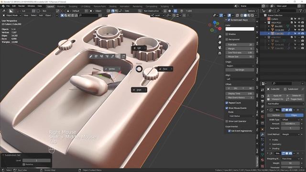Toggle the camera view icon
Image resolution: width=306 pixels, height=172 pixels.
click(220, 48)
